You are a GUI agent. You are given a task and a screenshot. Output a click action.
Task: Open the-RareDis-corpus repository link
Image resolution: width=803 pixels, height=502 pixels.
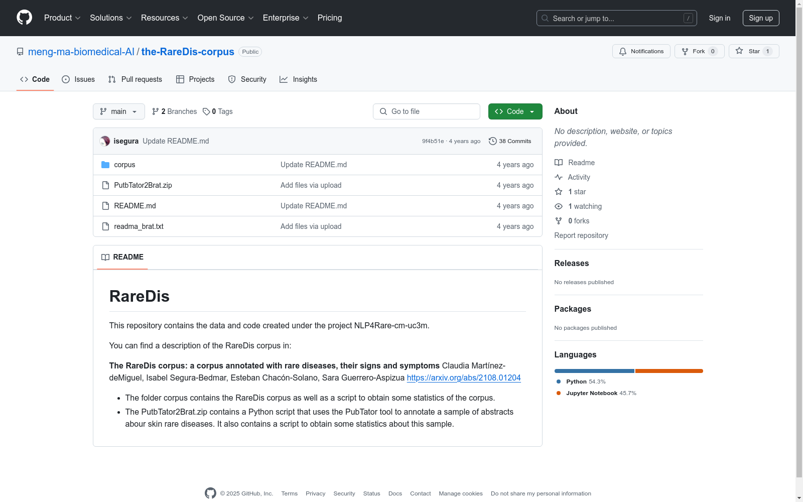point(188,52)
